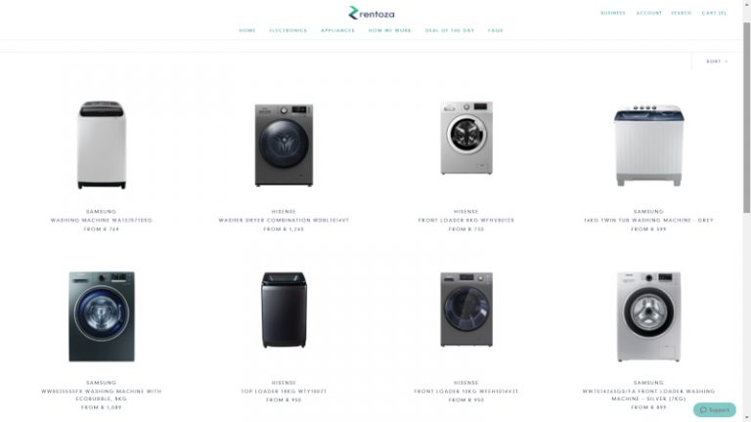The height and width of the screenshot is (422, 751).
Task: Select Samsung twin tub washing machine image
Action: coord(649,145)
